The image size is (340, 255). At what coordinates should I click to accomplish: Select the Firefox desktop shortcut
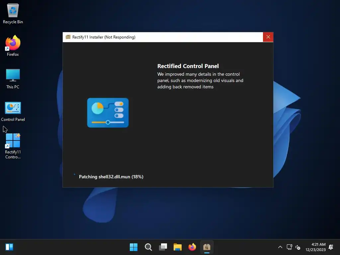[13, 46]
